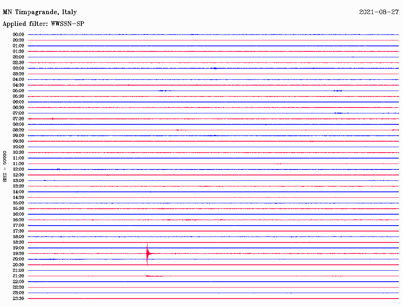Click the small event on the 21:30 trace

tap(154, 276)
